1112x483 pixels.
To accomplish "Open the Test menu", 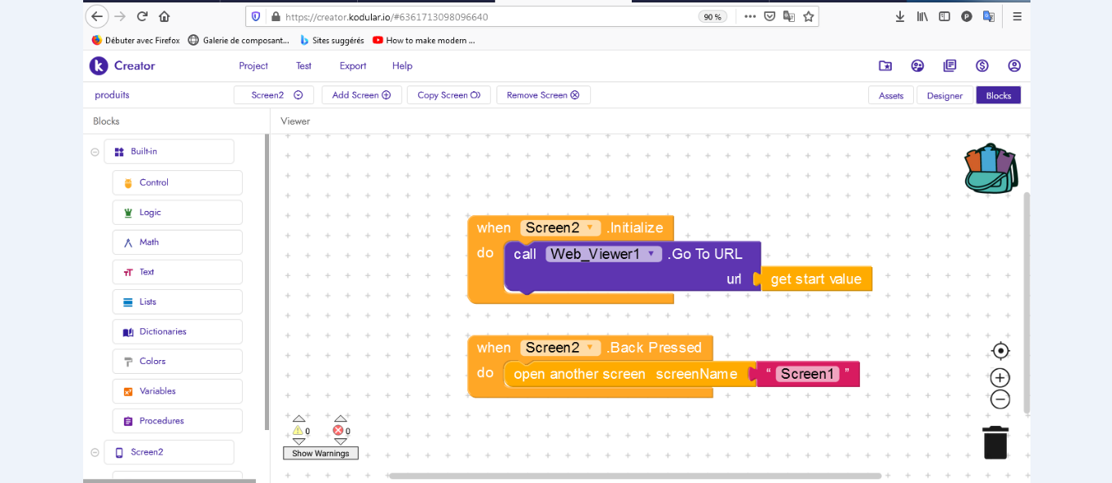I will click(303, 66).
